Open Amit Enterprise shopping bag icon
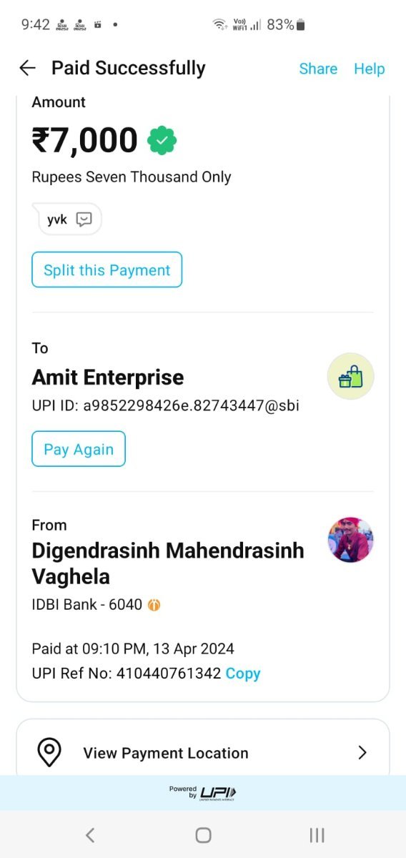The height and width of the screenshot is (858, 406). click(350, 376)
